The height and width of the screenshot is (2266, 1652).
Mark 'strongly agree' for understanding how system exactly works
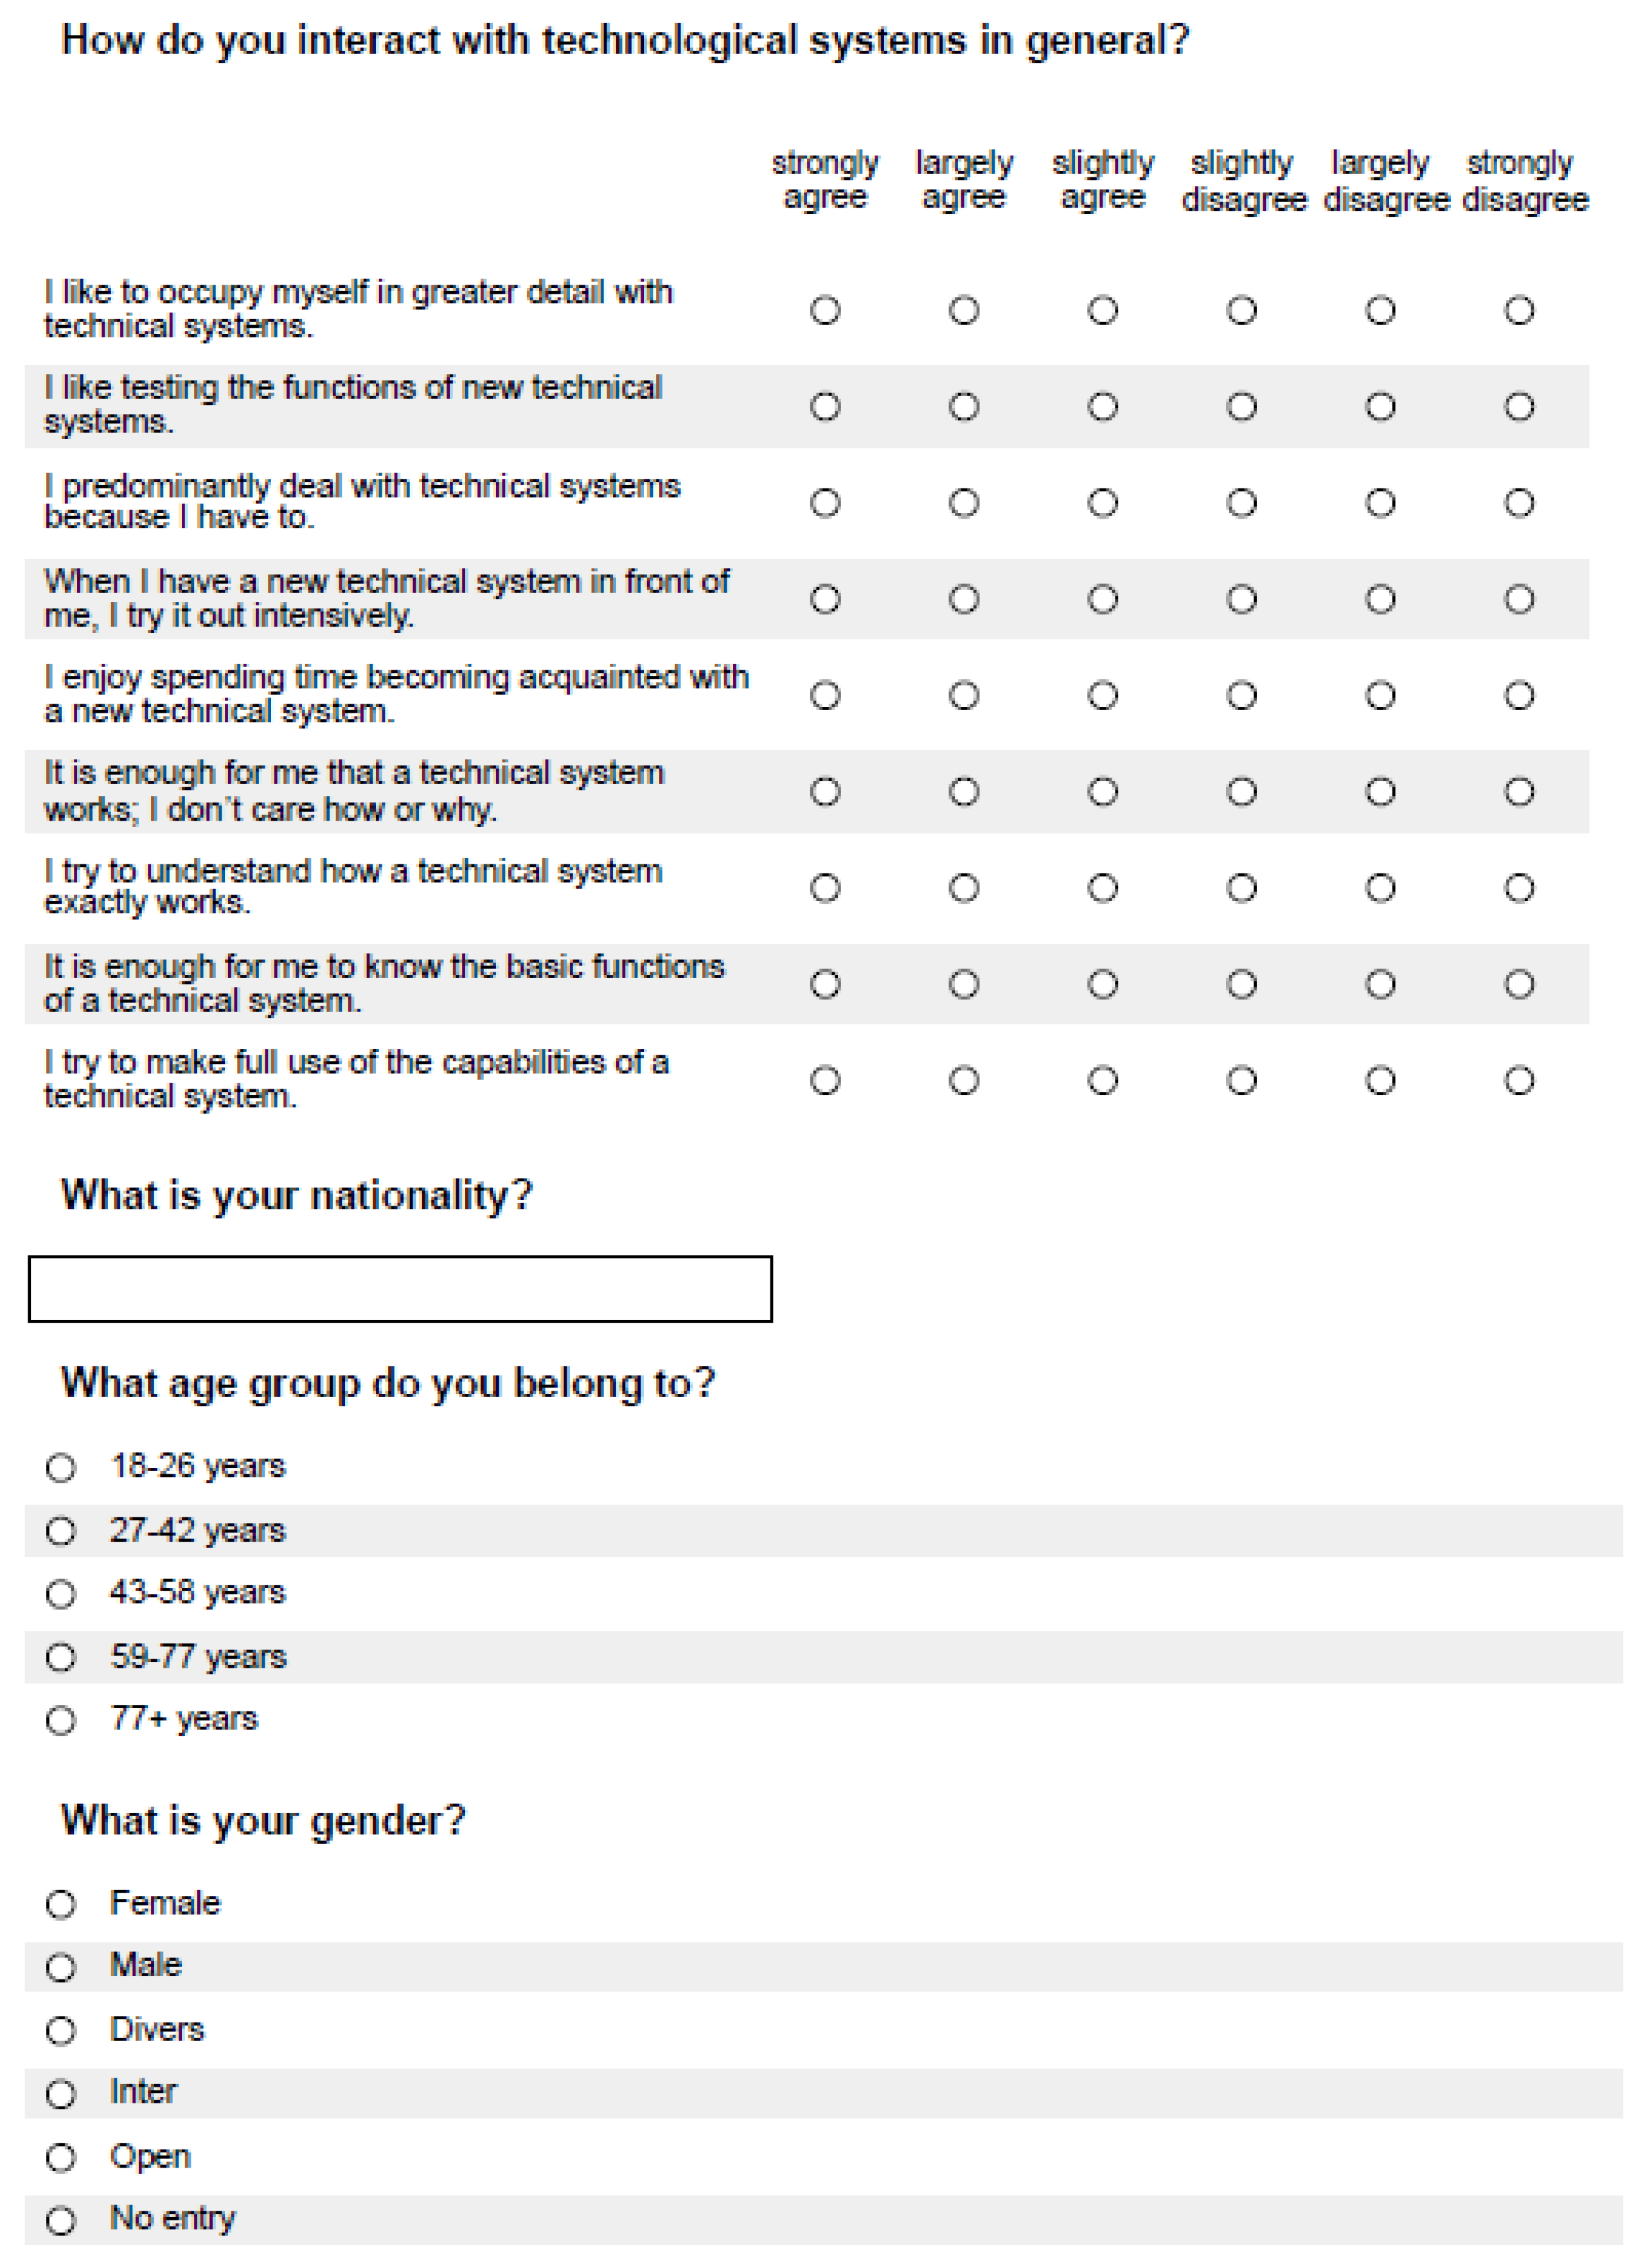[x=825, y=888]
